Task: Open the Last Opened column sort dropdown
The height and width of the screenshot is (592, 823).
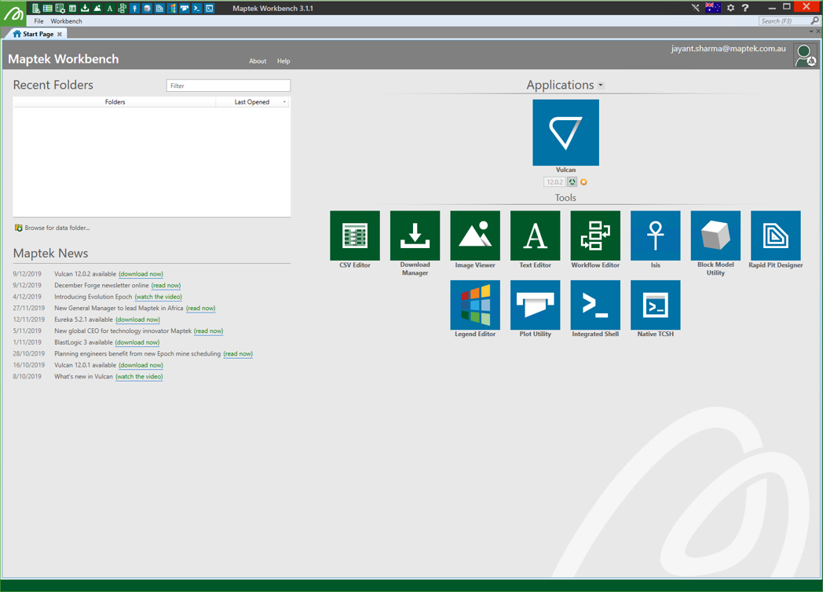Action: click(284, 102)
